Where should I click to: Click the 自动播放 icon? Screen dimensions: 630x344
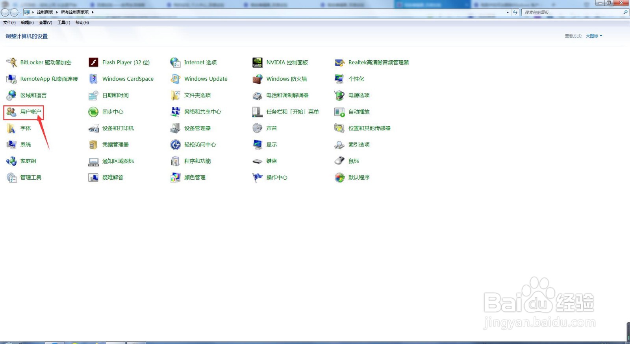click(x=339, y=112)
